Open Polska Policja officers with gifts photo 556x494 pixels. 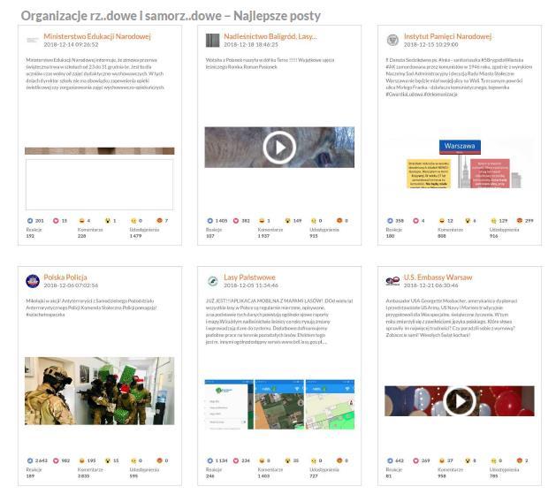click(100, 391)
